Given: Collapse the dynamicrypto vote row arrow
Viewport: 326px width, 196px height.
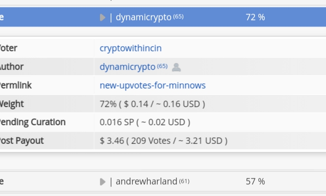Looking at the screenshot, I should pyautogui.click(x=103, y=18).
